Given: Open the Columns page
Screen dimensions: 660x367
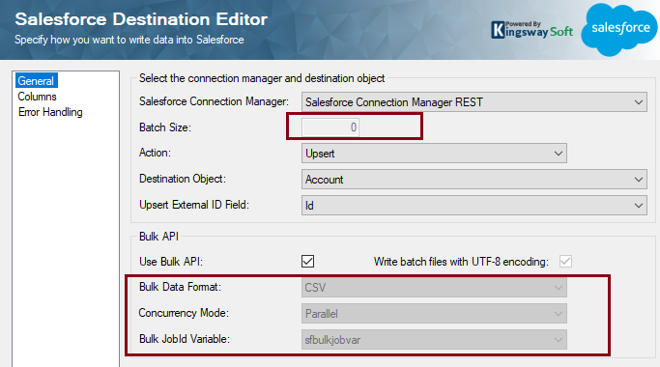Looking at the screenshot, I should point(37,97).
